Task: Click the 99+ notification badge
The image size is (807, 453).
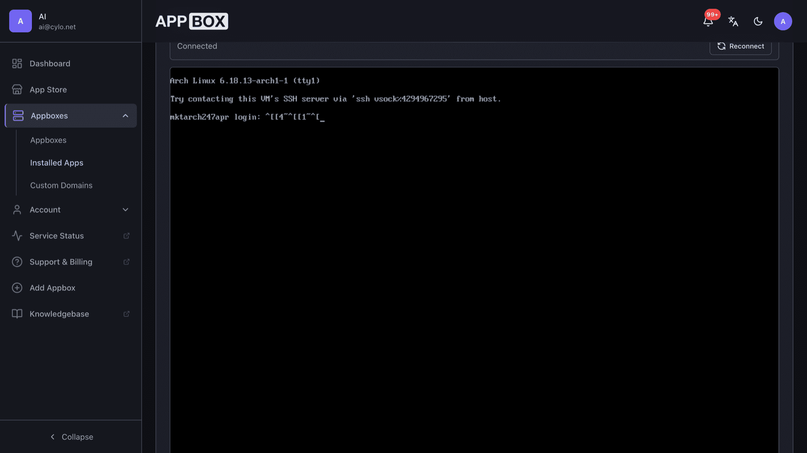Action: coord(712,15)
